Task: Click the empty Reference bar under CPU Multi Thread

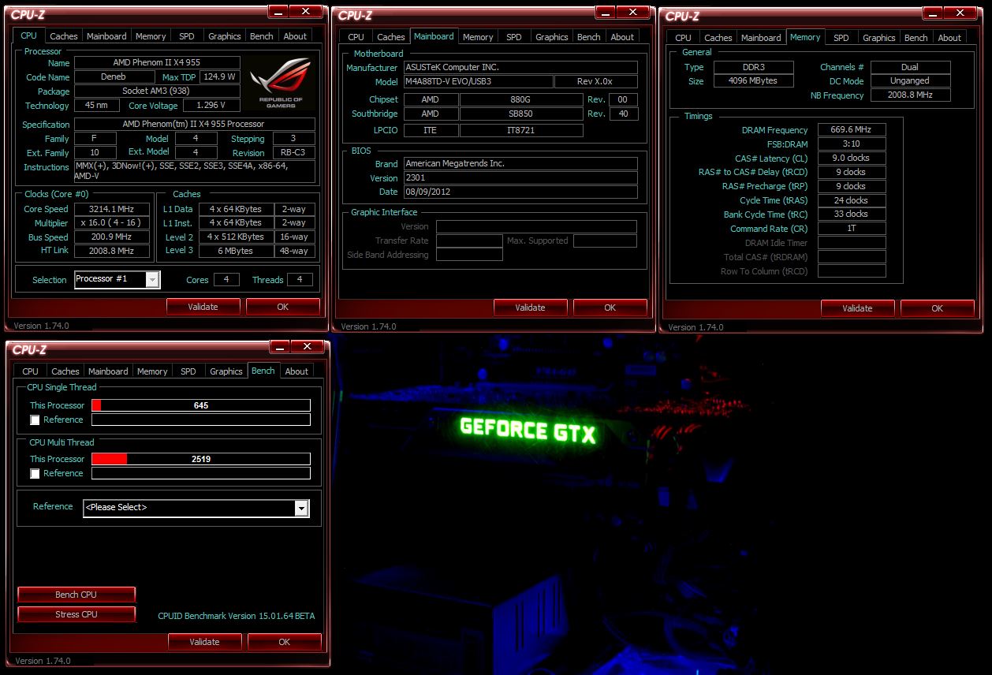Action: tap(201, 473)
